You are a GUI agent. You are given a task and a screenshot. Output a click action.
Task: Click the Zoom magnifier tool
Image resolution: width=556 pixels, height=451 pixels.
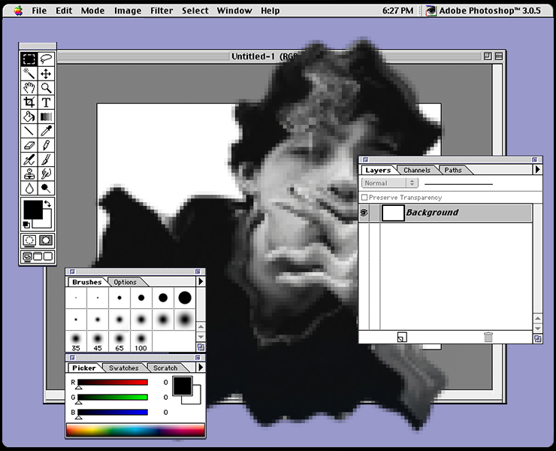pyautogui.click(x=47, y=88)
